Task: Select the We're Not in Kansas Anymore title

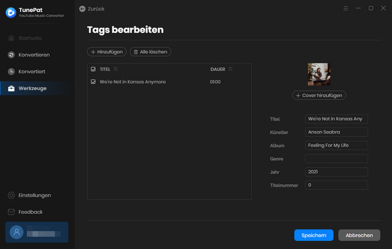Action: point(133,82)
